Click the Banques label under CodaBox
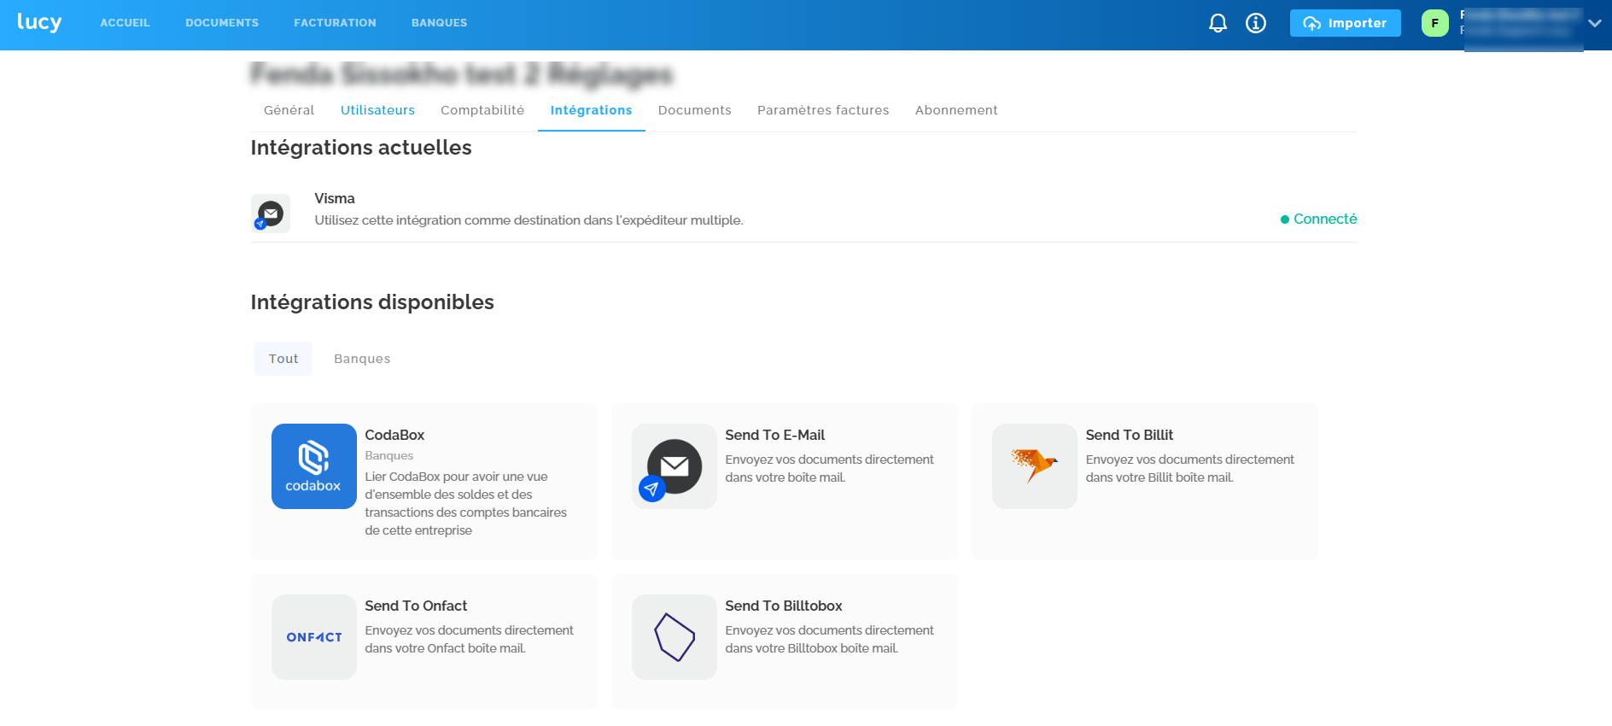1612x726 pixels. point(389,456)
